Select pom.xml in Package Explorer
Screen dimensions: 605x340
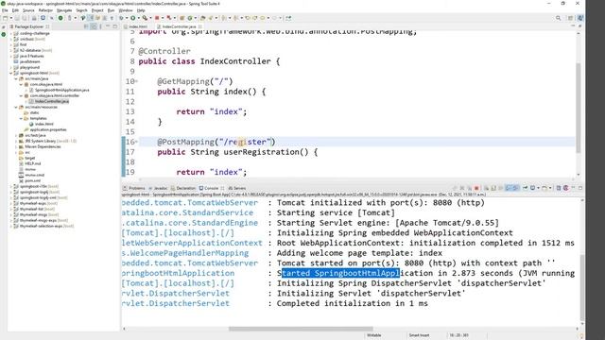point(33,180)
